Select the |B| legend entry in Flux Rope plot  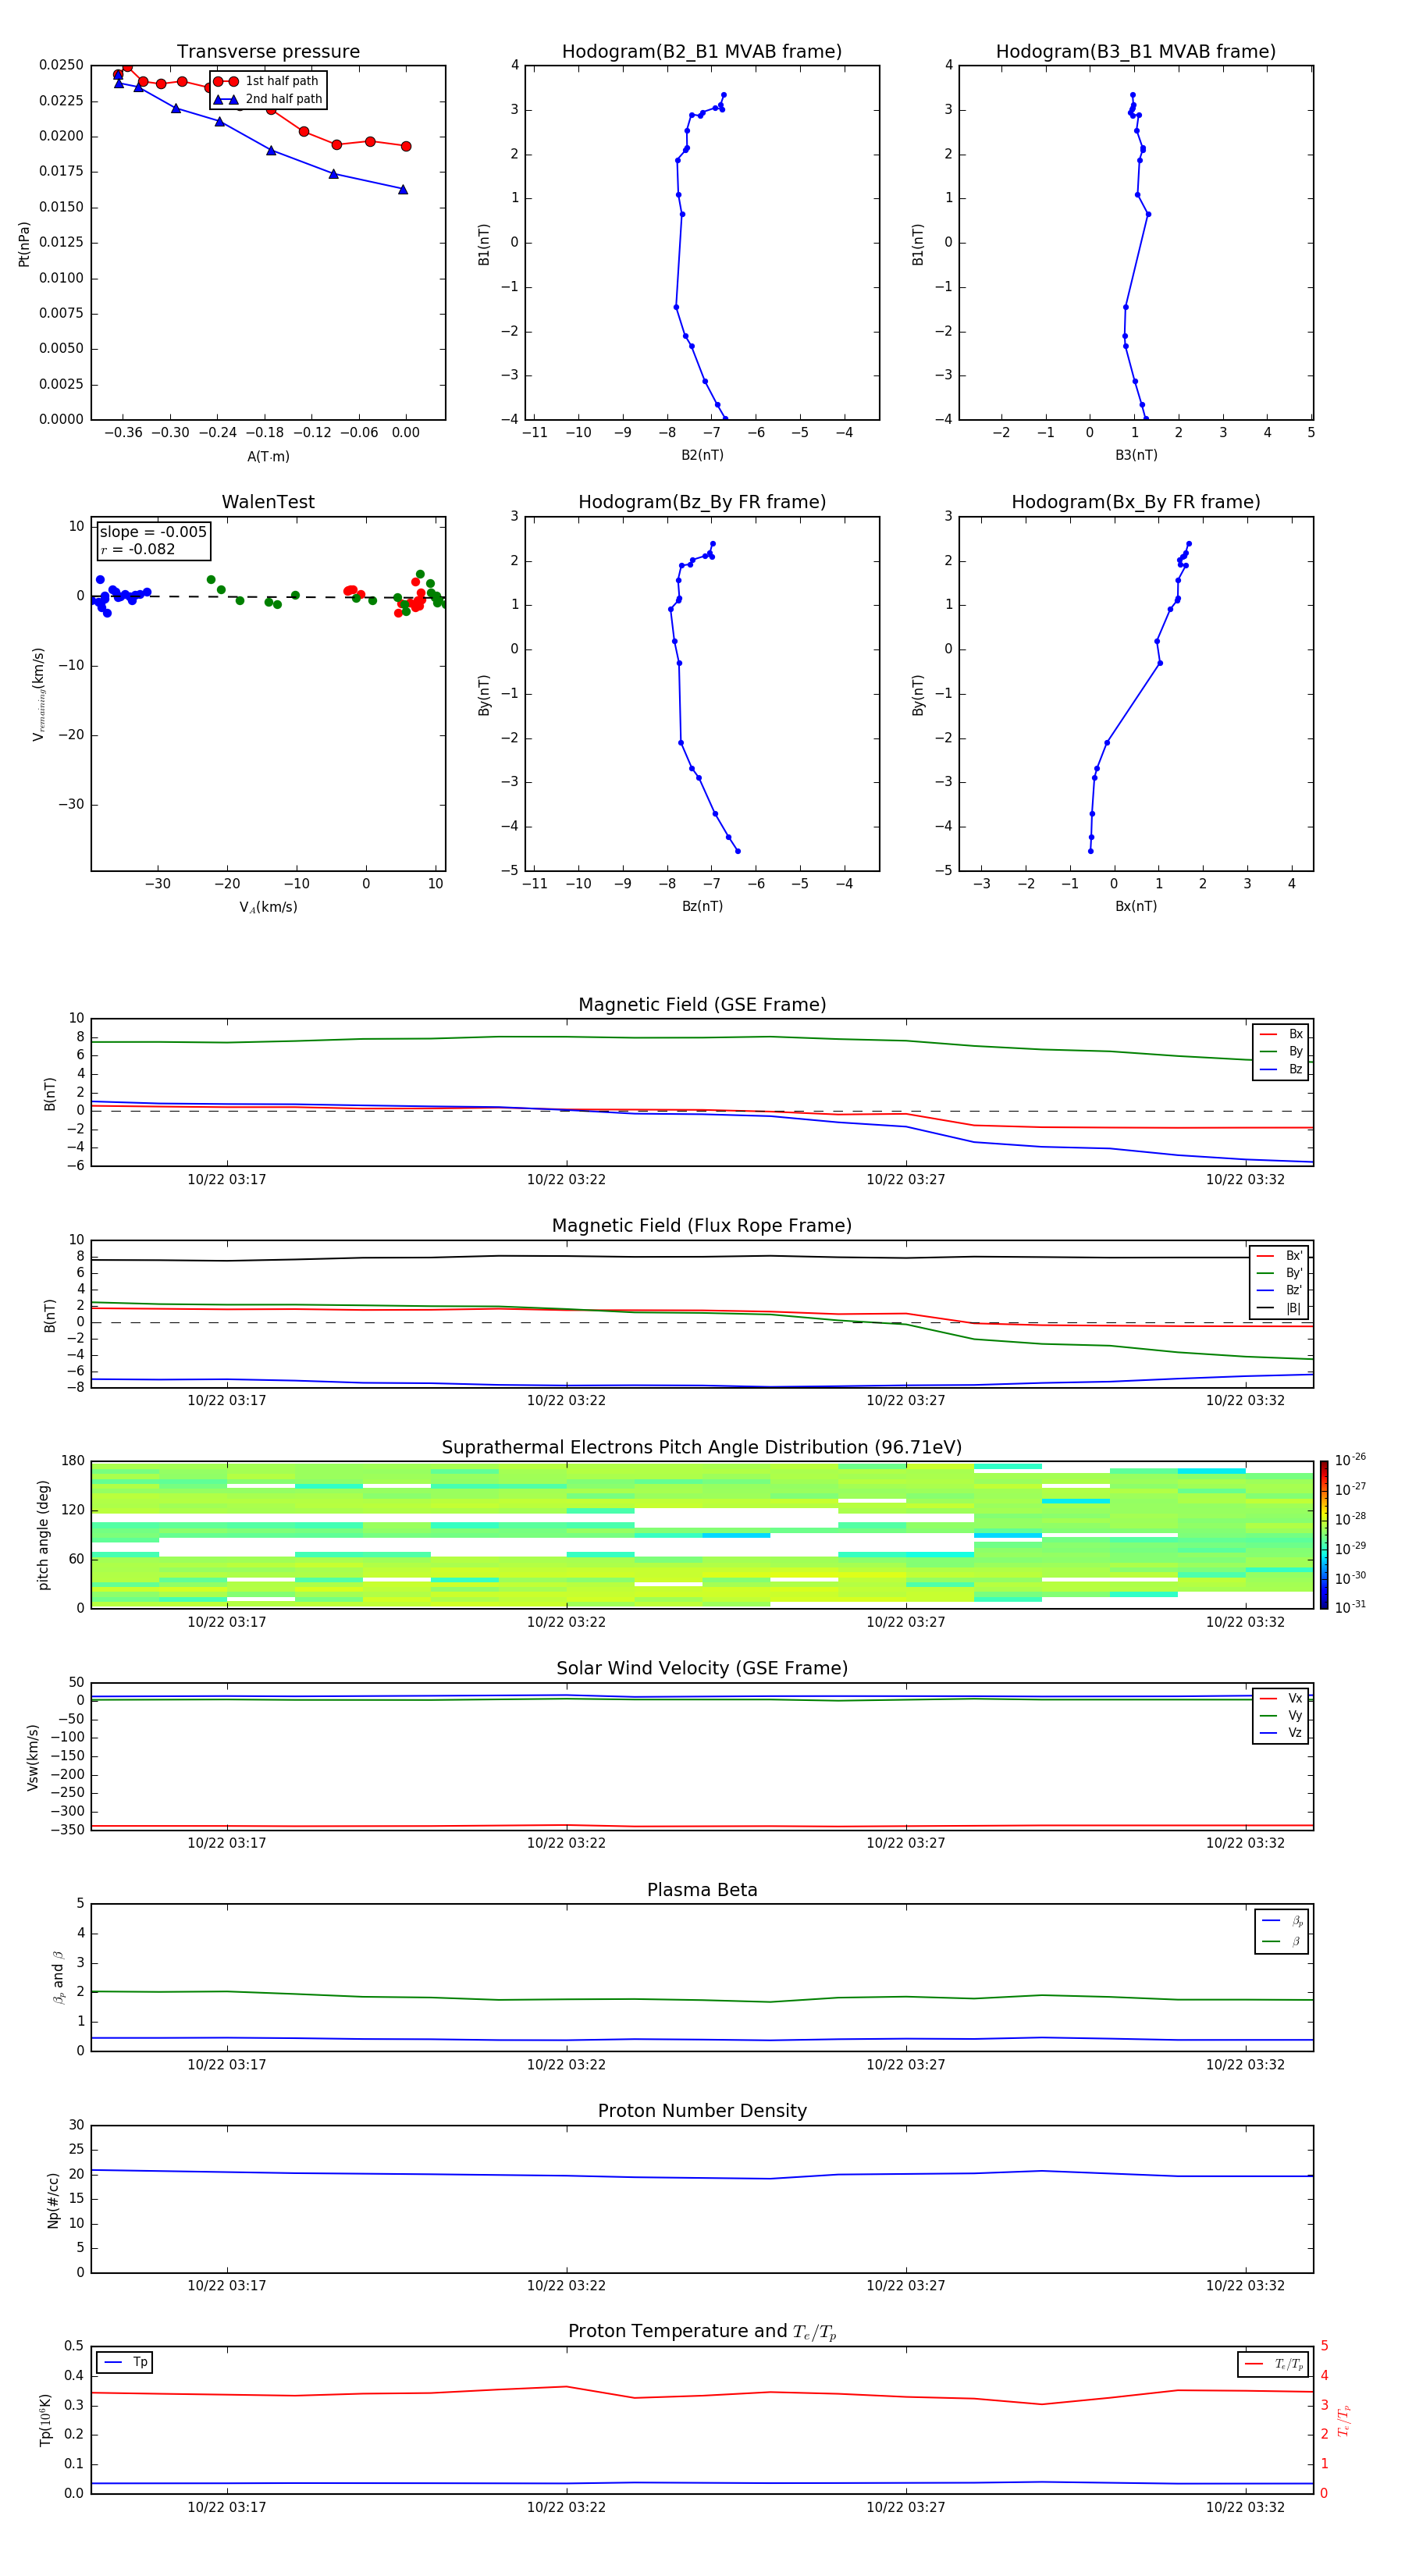(1280, 1308)
